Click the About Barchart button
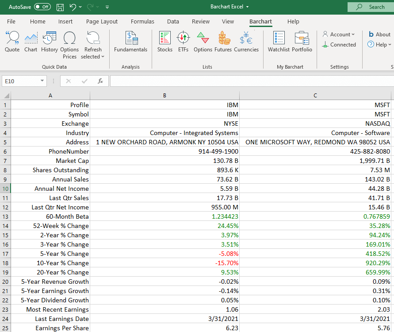The image size is (394, 332). click(379, 34)
